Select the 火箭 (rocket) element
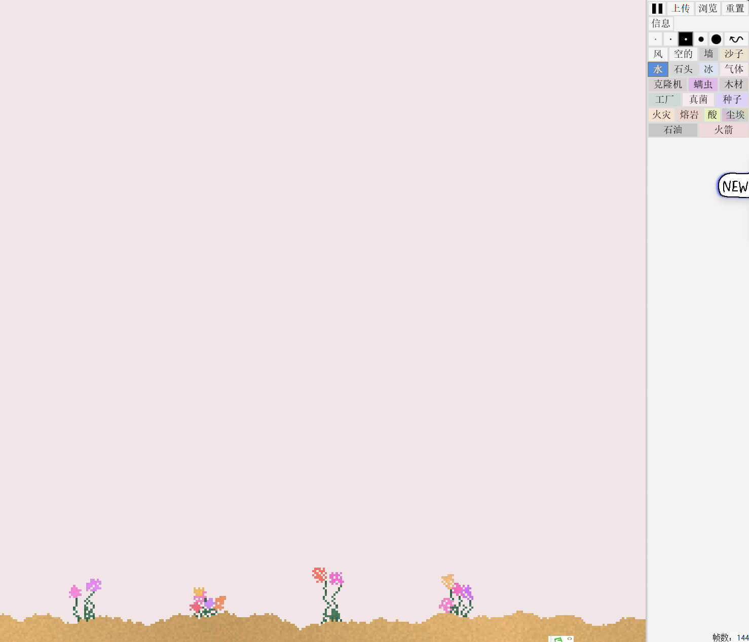Viewport: 749px width, 642px height. (x=723, y=130)
